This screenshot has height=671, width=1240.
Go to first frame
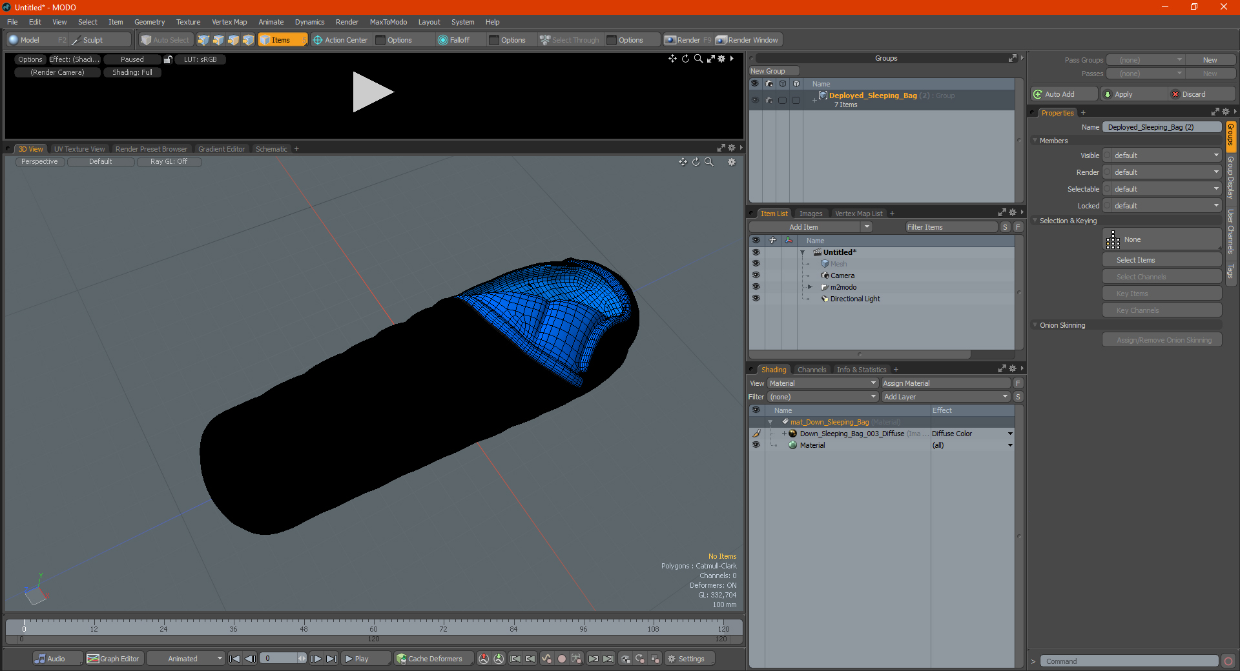coord(235,659)
